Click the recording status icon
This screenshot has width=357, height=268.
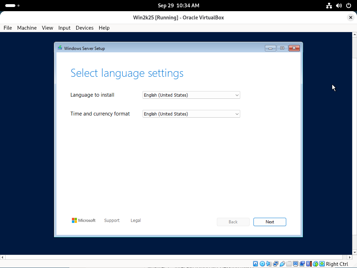click(302, 264)
